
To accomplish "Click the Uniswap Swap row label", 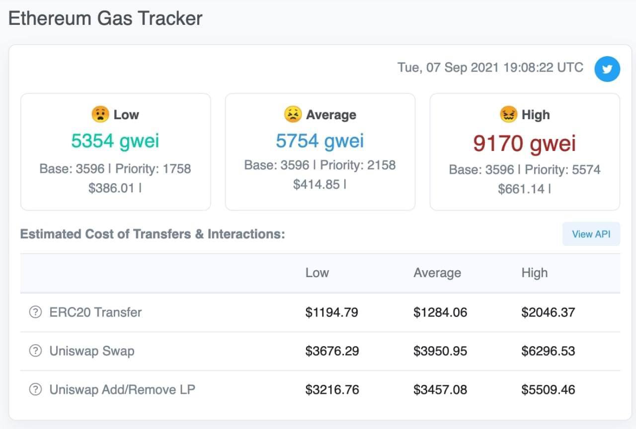I will 92,351.
